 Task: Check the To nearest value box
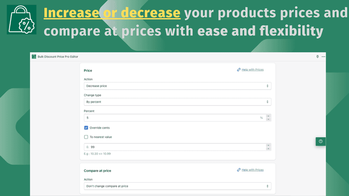86,137
